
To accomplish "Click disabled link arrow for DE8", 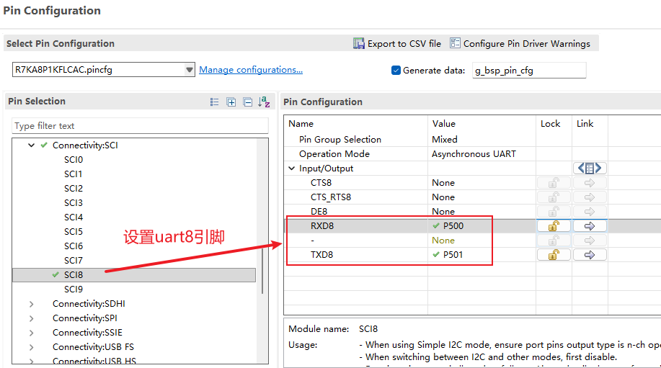I will pyautogui.click(x=590, y=212).
